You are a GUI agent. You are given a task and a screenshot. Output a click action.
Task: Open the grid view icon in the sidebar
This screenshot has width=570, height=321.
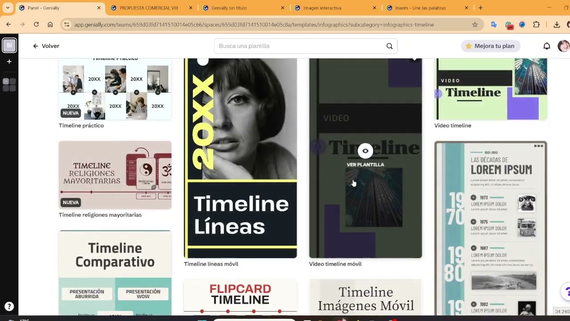[x=9, y=85]
